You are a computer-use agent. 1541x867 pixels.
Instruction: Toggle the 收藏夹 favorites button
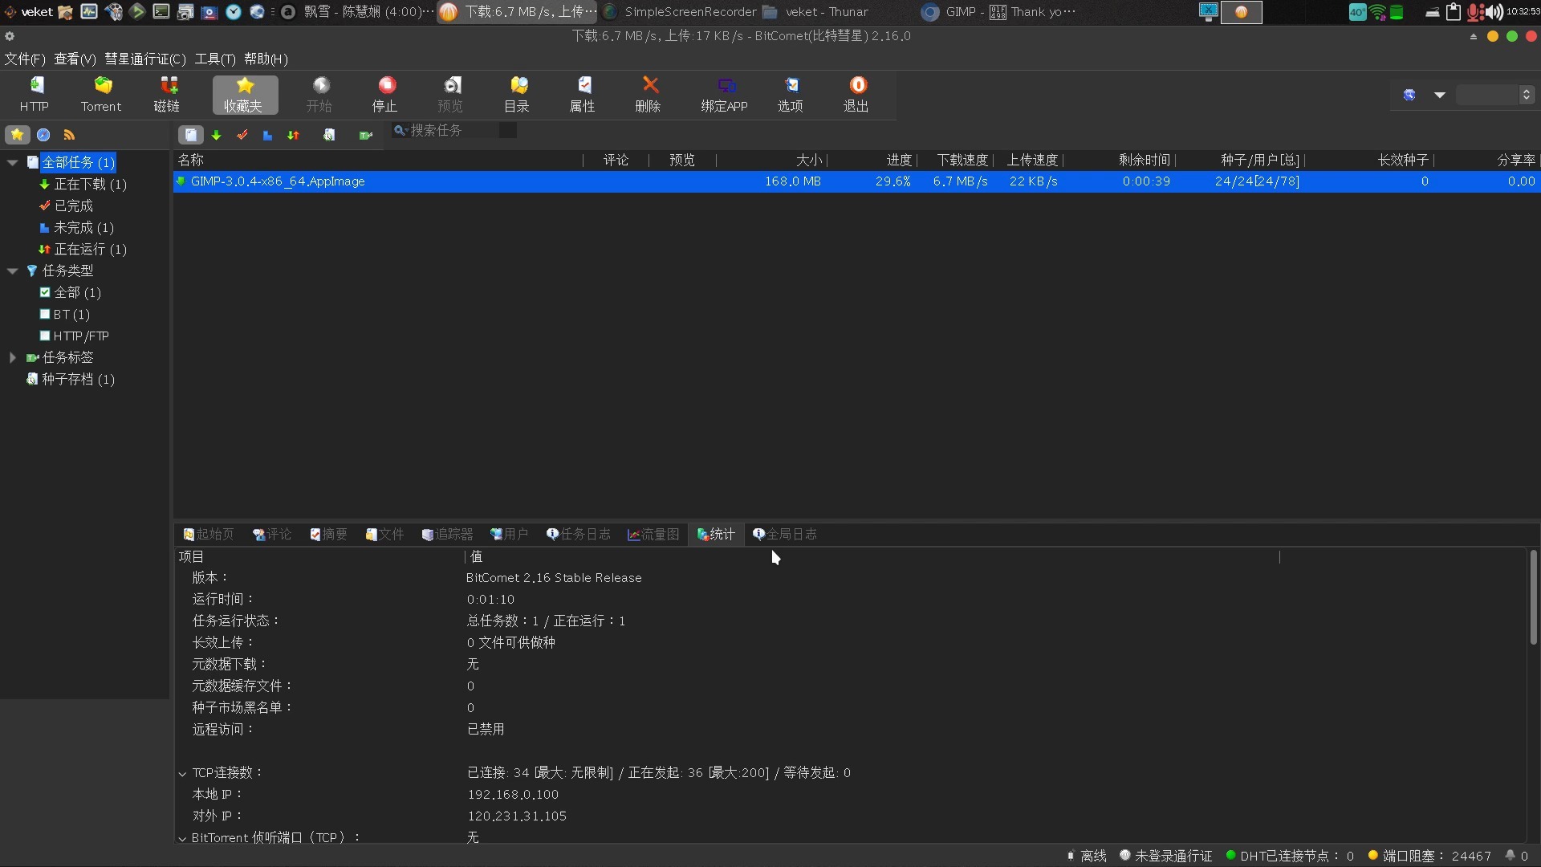[245, 95]
